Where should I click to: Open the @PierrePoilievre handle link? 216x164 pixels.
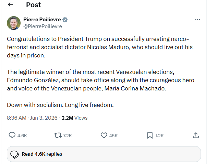43,26
